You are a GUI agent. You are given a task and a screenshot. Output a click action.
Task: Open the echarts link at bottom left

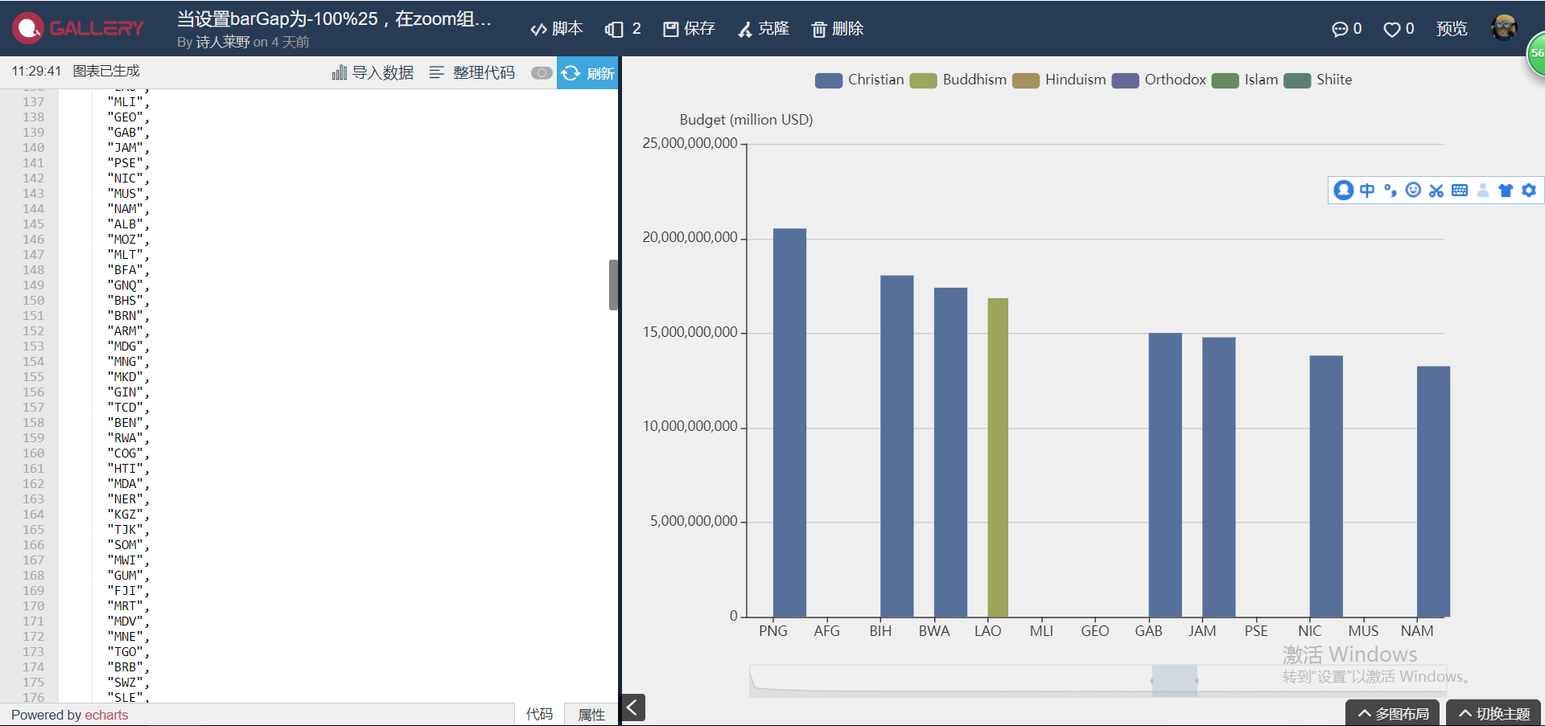tap(106, 714)
